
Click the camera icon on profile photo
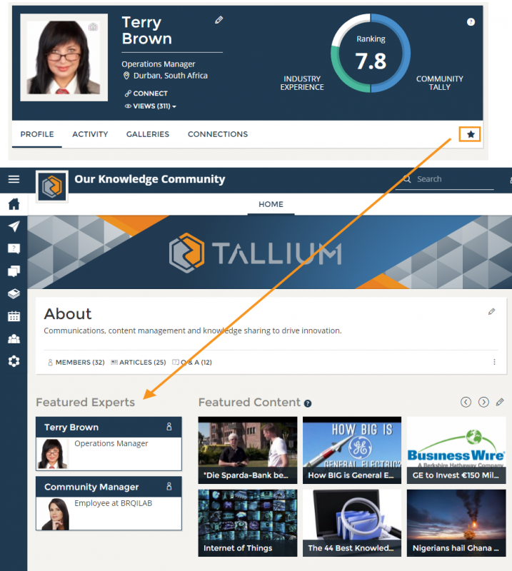(93, 27)
